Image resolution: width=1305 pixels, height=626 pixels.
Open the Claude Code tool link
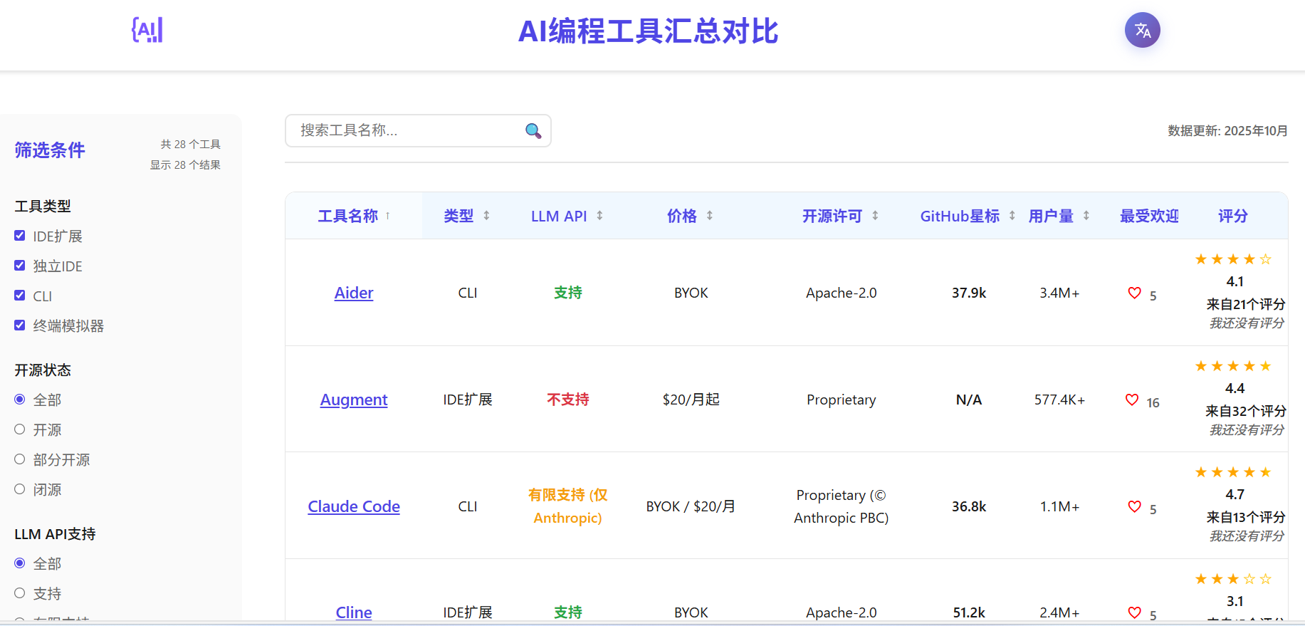click(354, 506)
